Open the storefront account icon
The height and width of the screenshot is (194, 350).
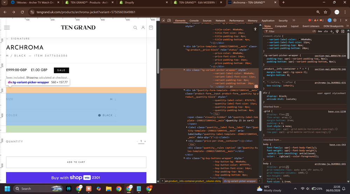[x=143, y=28]
